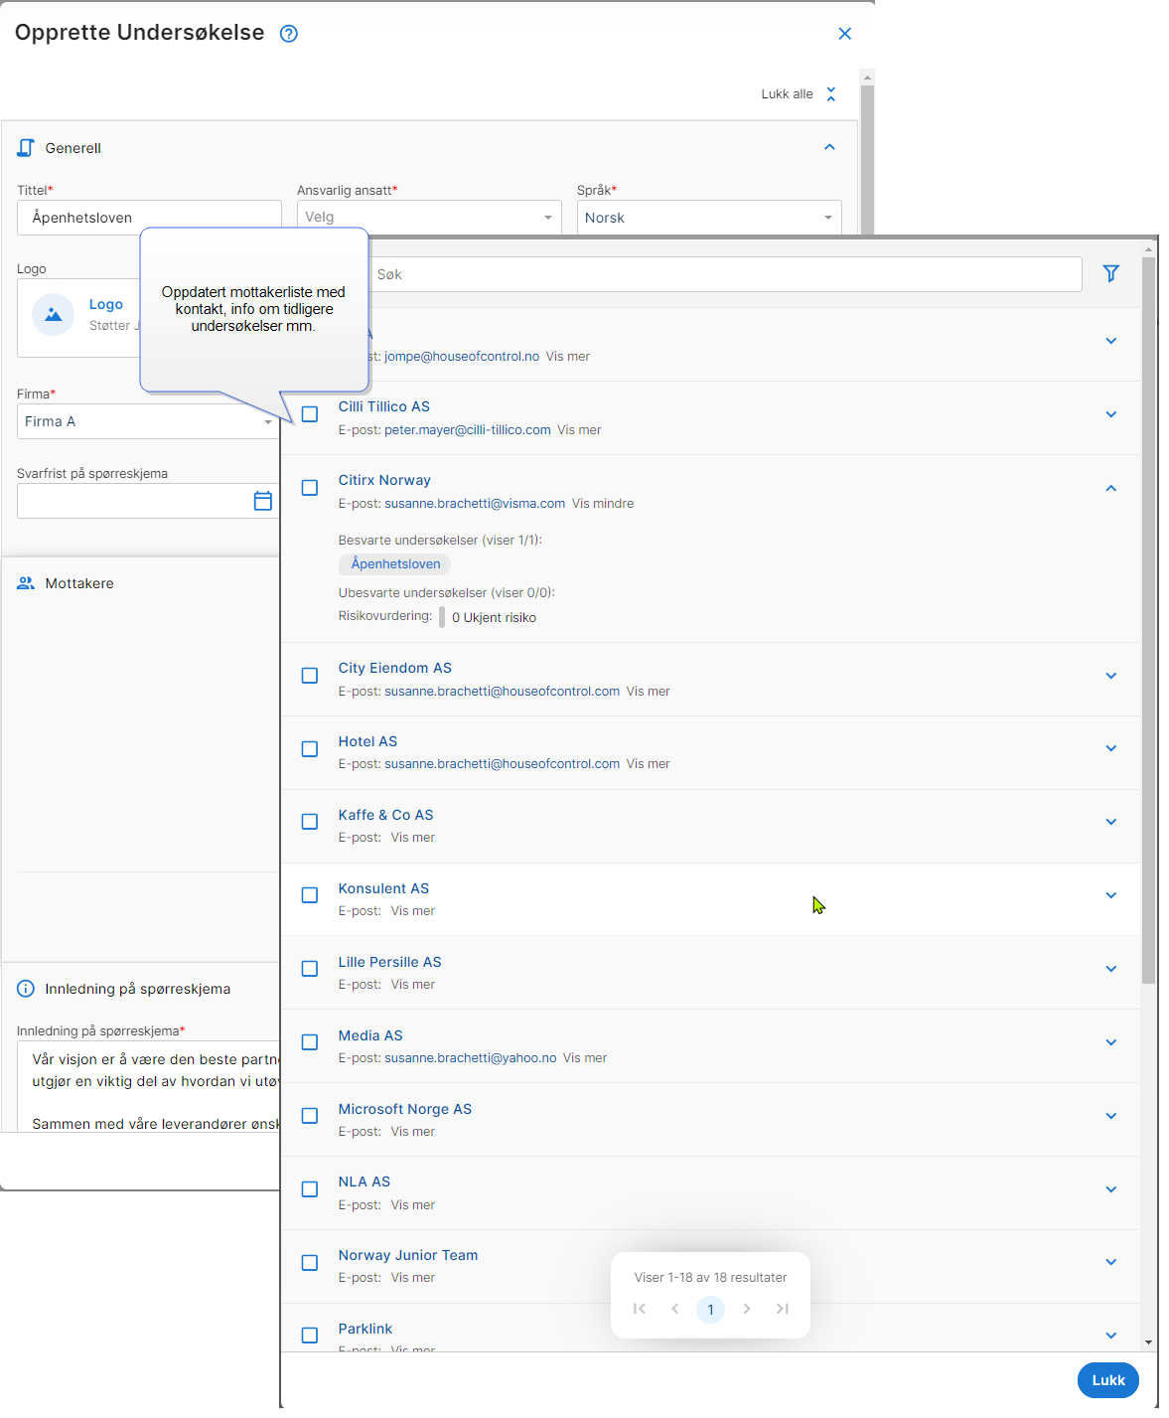Viewport: 1169px width, 1418px height.
Task: Click the Tittel input field
Action: point(149,218)
